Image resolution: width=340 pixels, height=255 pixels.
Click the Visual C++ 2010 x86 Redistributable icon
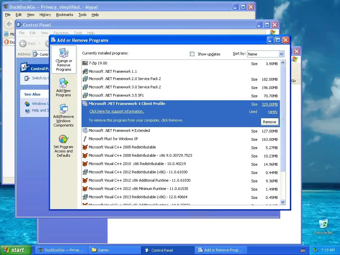[85, 164]
